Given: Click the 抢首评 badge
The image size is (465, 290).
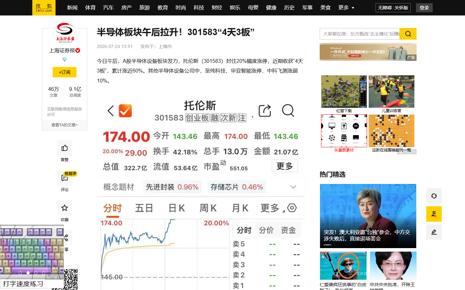Looking at the screenshot, I should click(70, 174).
